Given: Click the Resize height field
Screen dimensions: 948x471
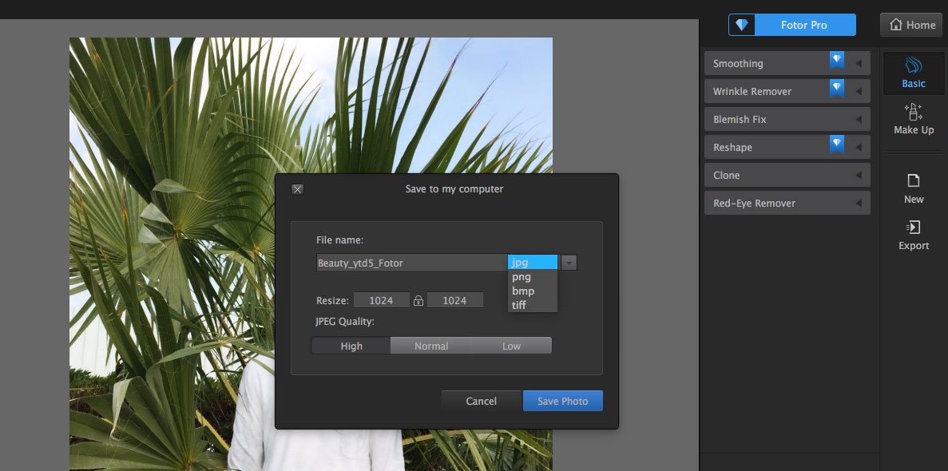Looking at the screenshot, I should point(454,300).
